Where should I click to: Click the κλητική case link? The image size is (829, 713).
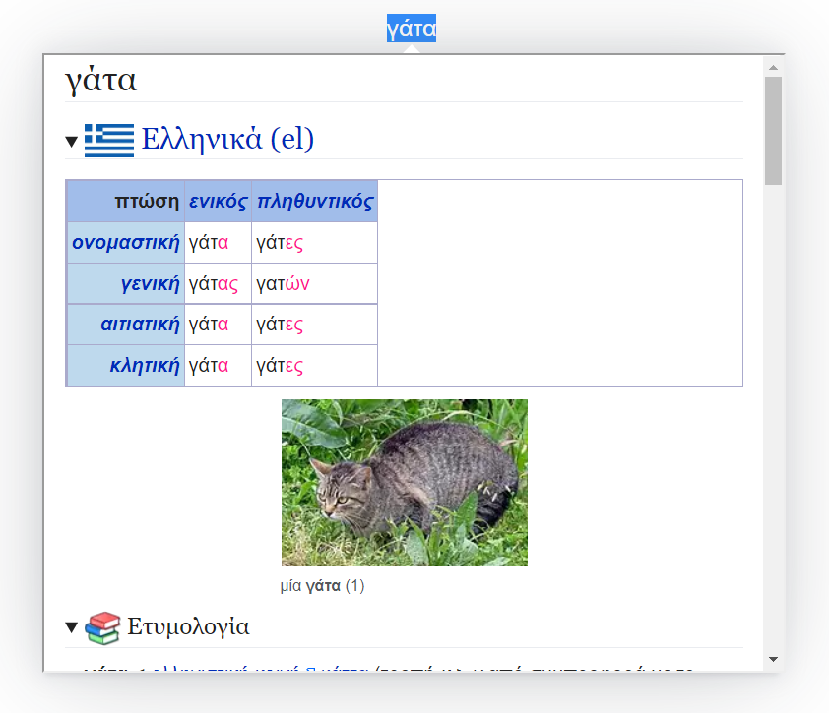point(145,366)
